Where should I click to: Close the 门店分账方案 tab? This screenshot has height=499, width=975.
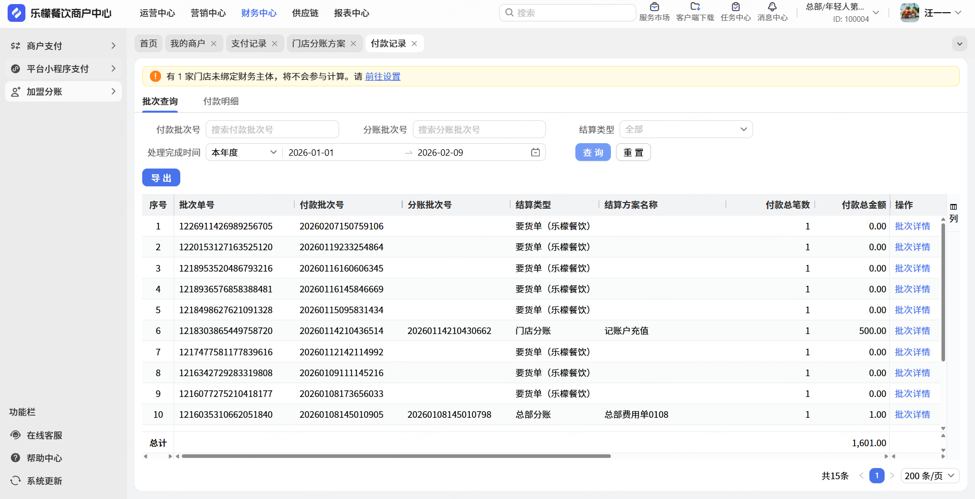tap(353, 44)
